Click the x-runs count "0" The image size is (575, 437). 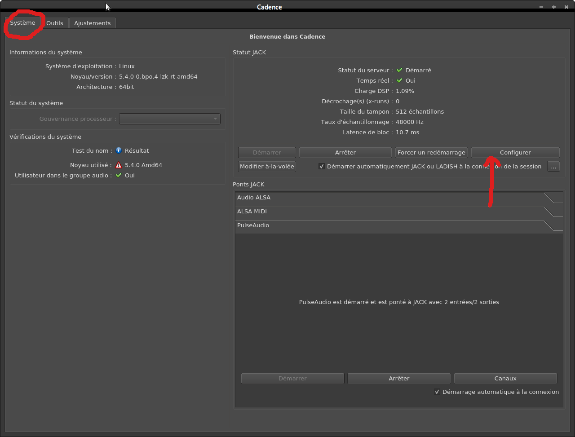(398, 101)
